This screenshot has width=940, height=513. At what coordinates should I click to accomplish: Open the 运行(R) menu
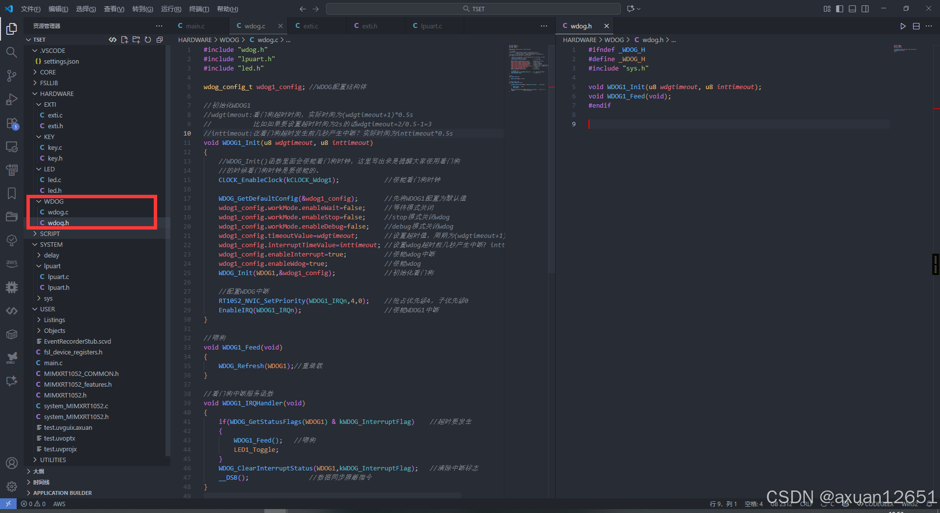pos(171,9)
